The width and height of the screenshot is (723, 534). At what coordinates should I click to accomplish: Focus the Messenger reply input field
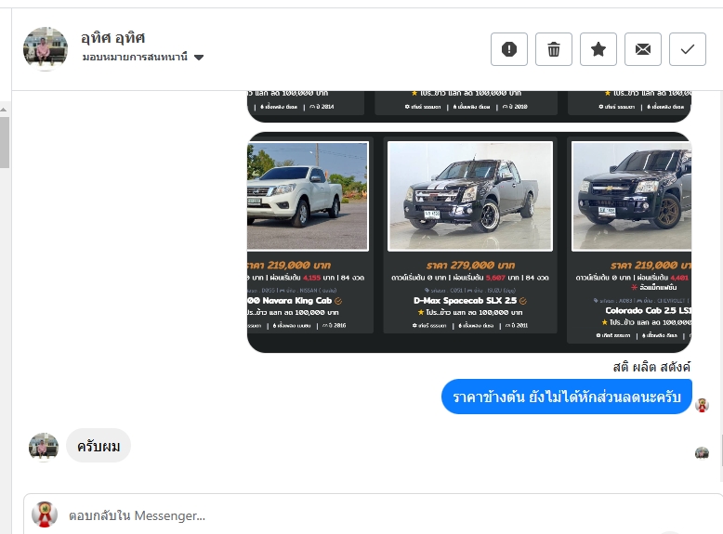(x=373, y=515)
